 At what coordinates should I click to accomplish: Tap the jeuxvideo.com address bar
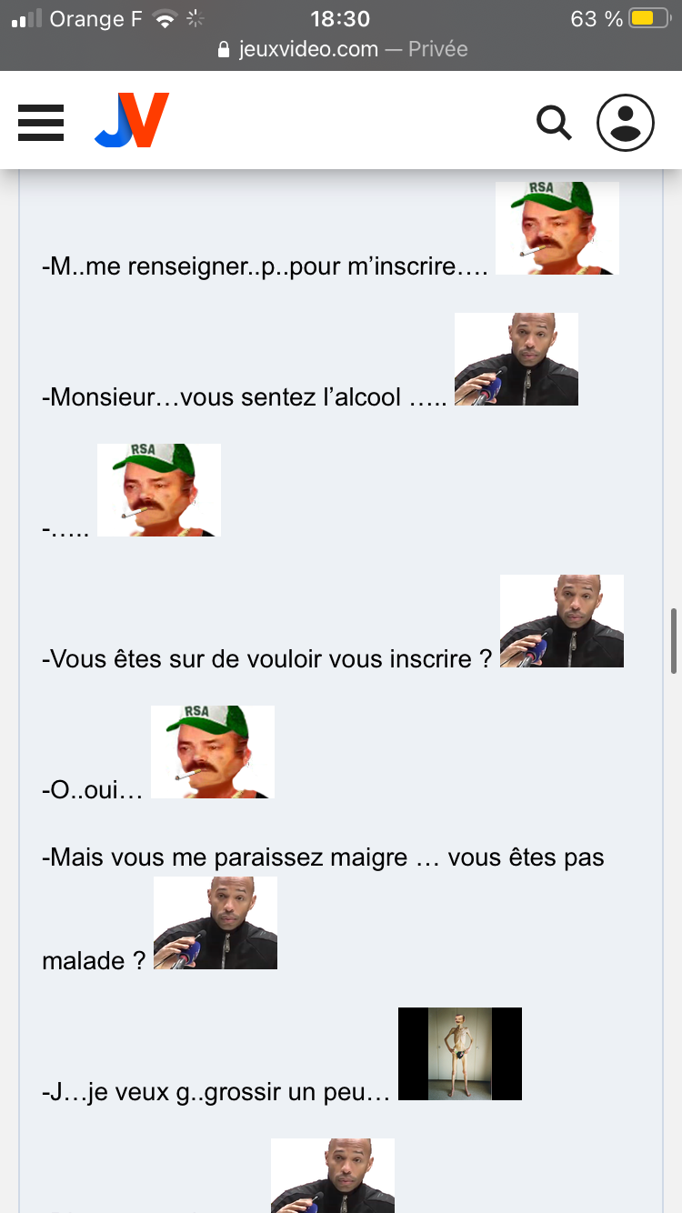[x=343, y=49]
